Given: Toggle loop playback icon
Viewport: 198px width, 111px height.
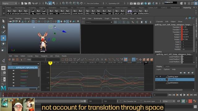Looking at the screenshot, I should click(179, 101).
